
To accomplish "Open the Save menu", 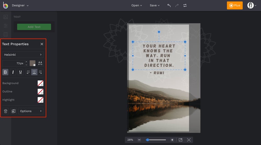I will [x=155, y=5].
